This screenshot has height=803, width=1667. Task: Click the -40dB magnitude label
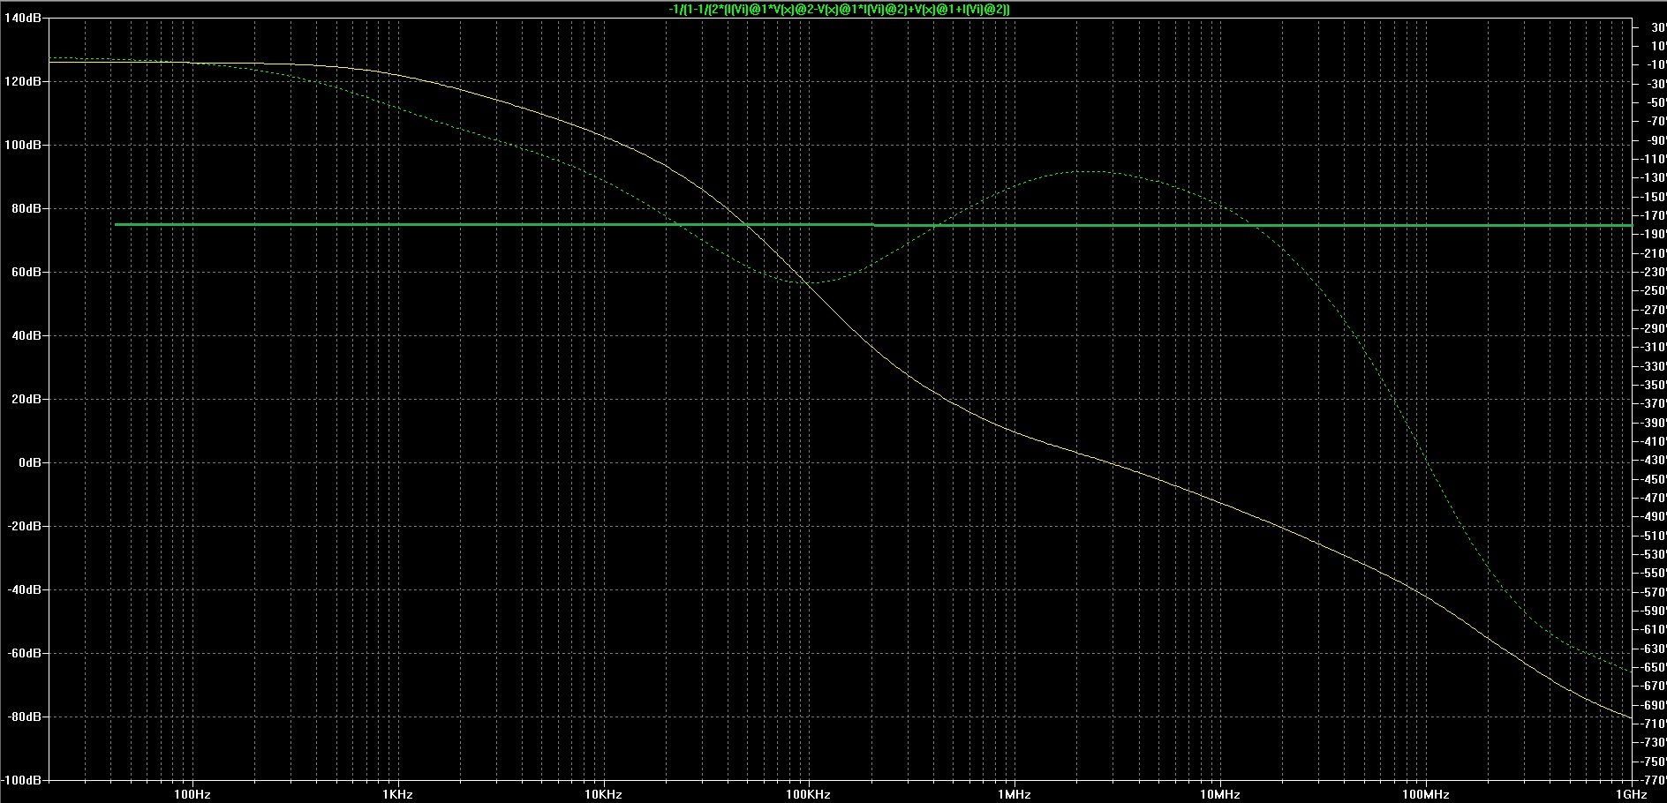pyautogui.click(x=23, y=589)
